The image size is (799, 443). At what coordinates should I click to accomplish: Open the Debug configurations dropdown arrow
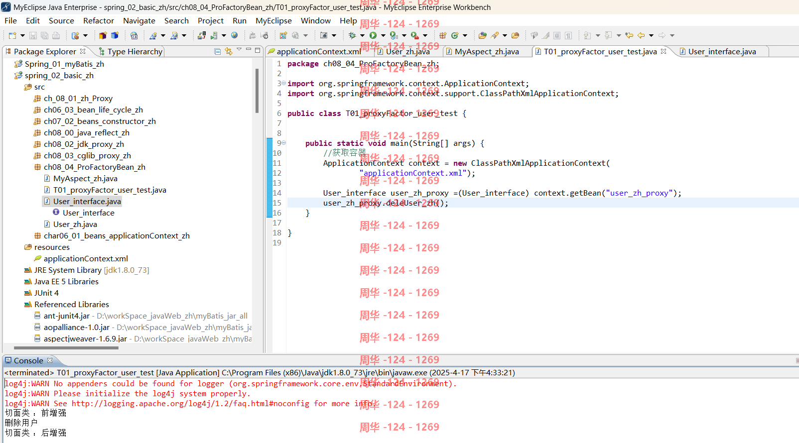coord(362,35)
